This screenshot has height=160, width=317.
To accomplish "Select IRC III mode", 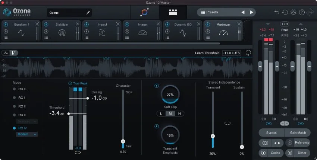I will (20, 115).
